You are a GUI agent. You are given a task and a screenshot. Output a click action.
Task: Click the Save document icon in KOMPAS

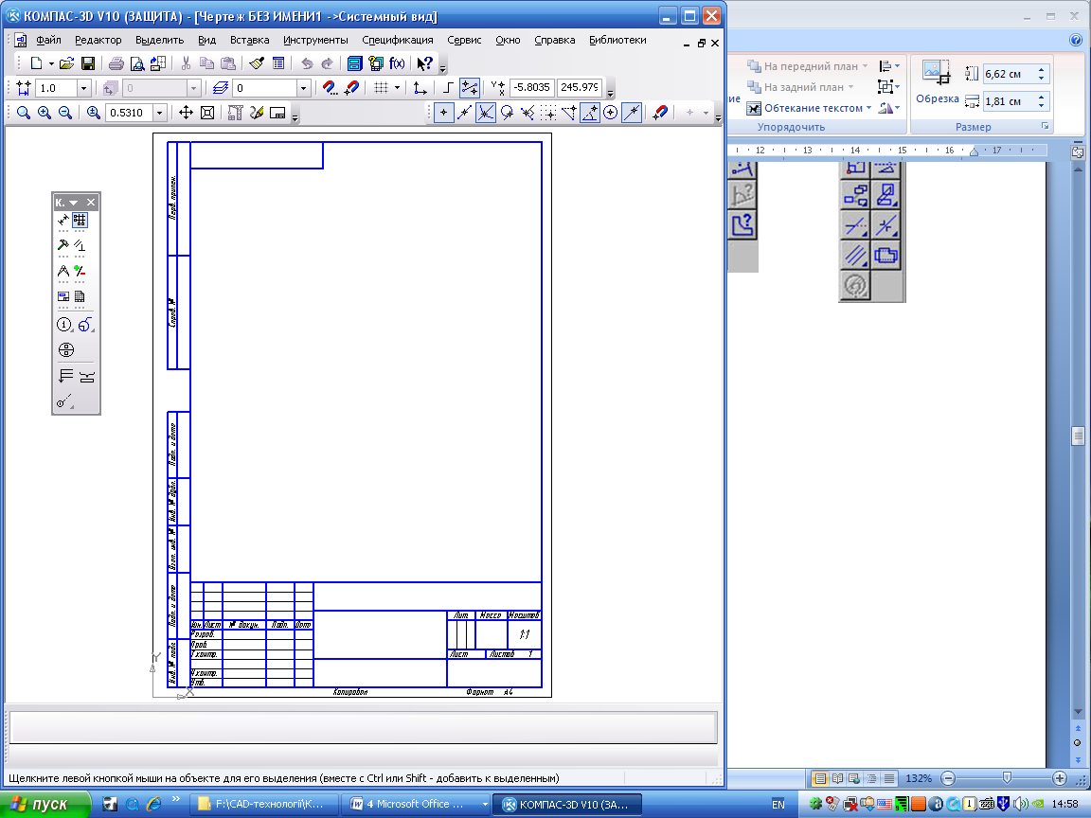[88, 63]
